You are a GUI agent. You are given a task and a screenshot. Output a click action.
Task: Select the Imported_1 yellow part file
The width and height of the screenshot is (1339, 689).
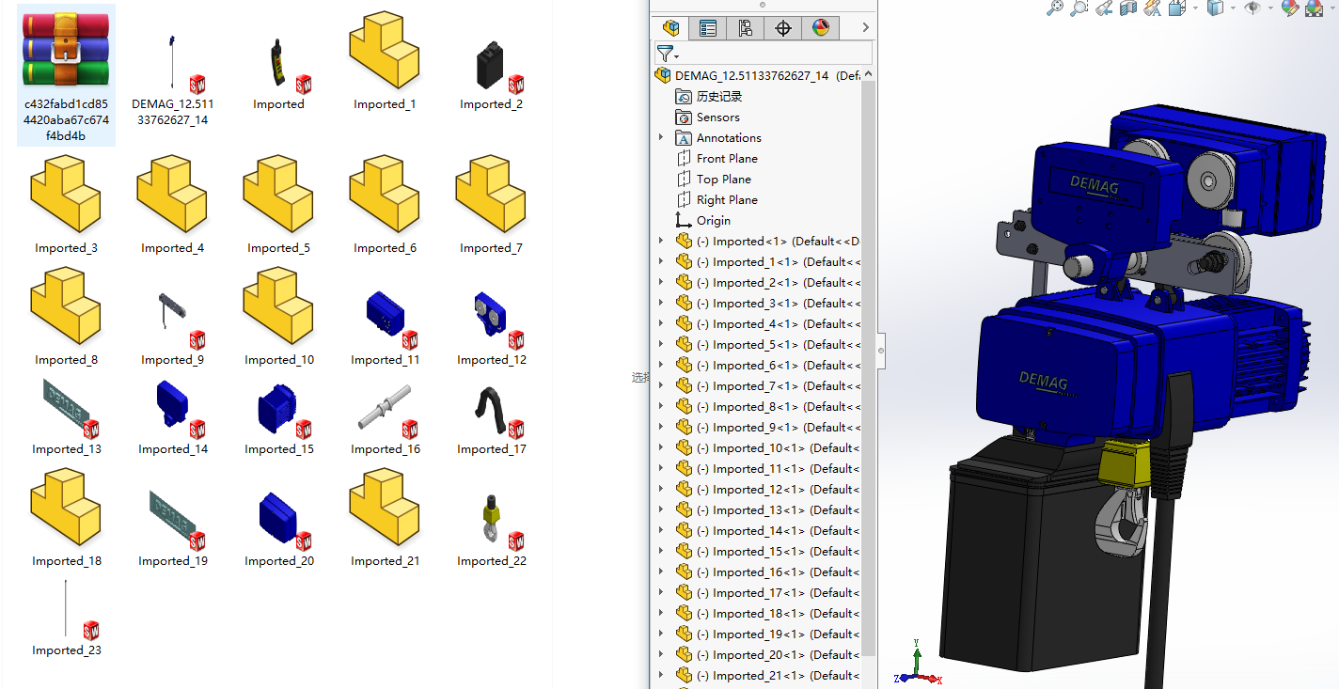[x=385, y=52]
